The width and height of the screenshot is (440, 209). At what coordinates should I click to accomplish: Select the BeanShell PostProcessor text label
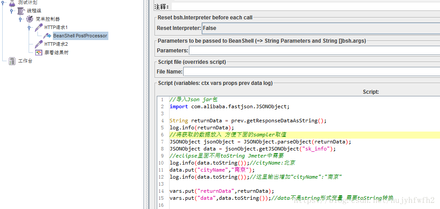pyautogui.click(x=80, y=36)
